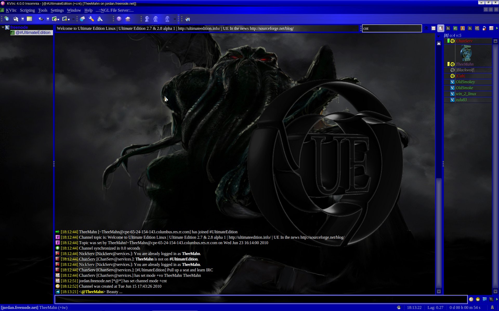Image resolution: width=499 pixels, height=311 pixels.
Task: Click the speaker sound toolbar icon
Action: point(188,19)
